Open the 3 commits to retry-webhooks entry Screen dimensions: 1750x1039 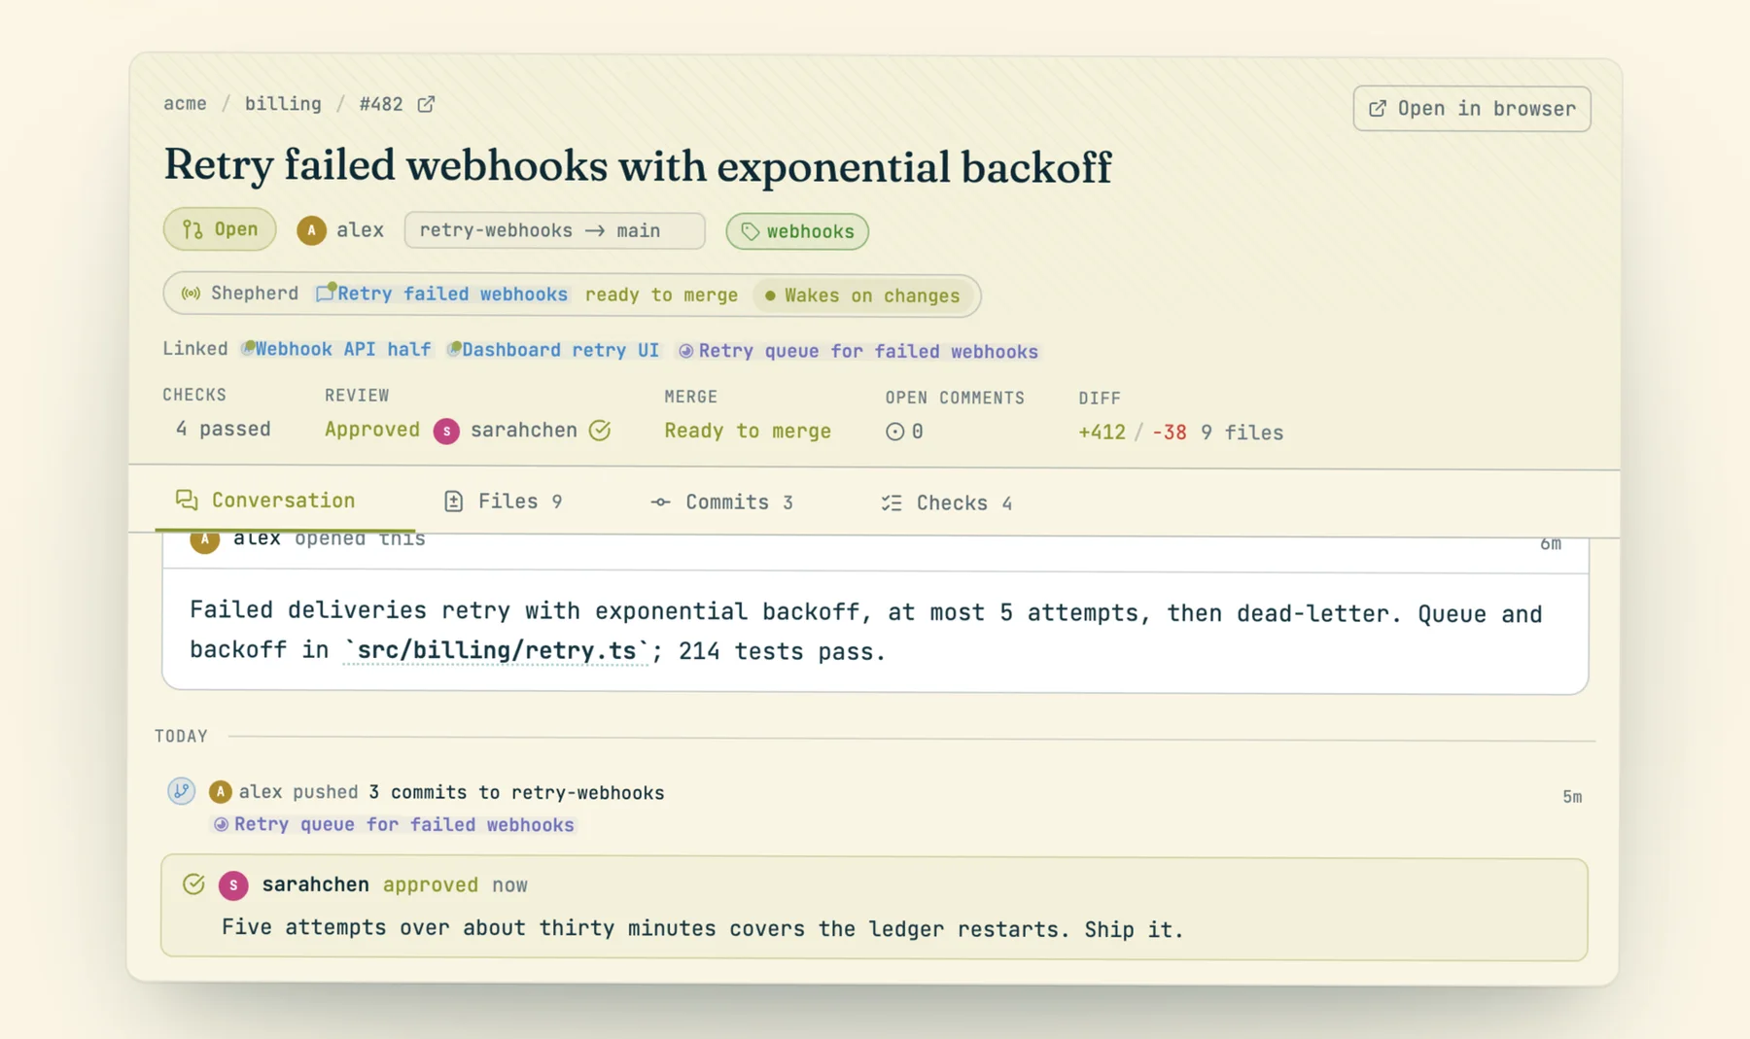pos(516,792)
